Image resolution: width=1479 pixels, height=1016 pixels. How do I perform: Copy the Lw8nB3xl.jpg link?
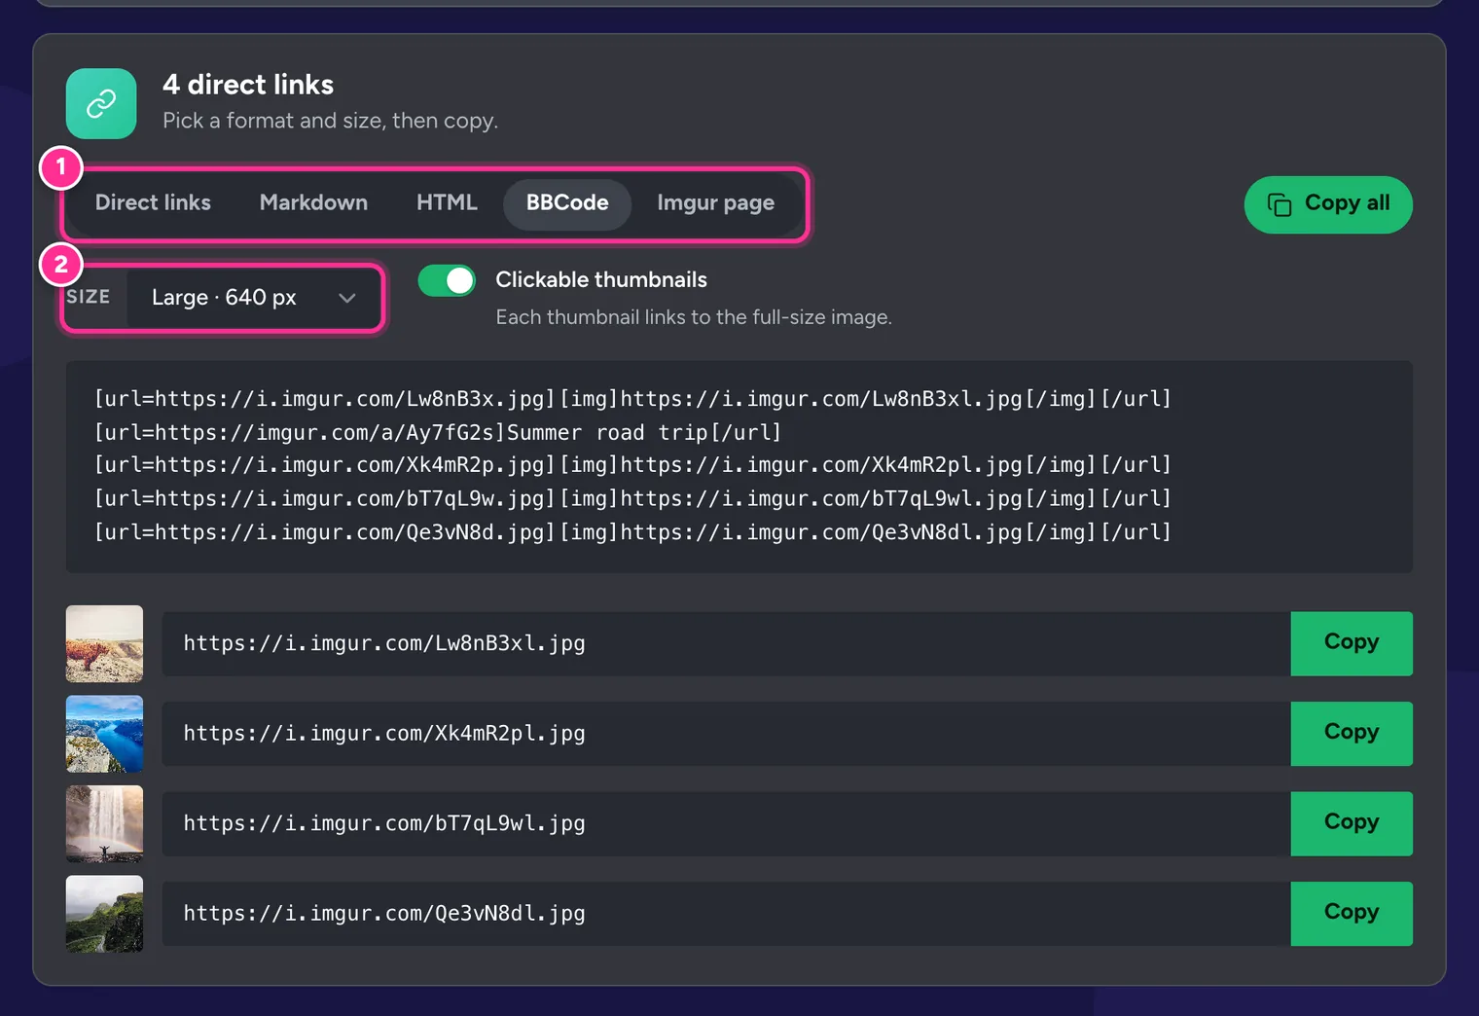point(1352,643)
